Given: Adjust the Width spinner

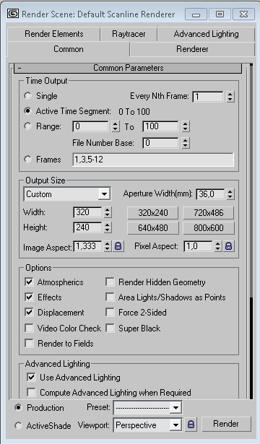Looking at the screenshot, I should (x=108, y=212).
